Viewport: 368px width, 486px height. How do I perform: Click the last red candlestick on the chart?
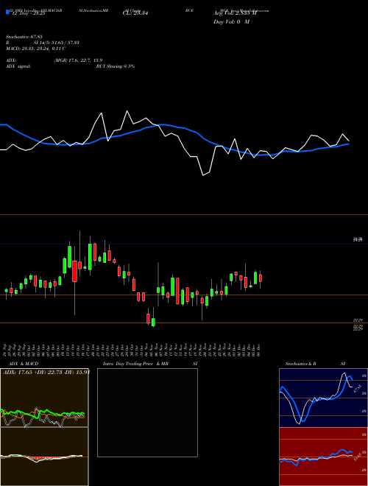click(261, 278)
